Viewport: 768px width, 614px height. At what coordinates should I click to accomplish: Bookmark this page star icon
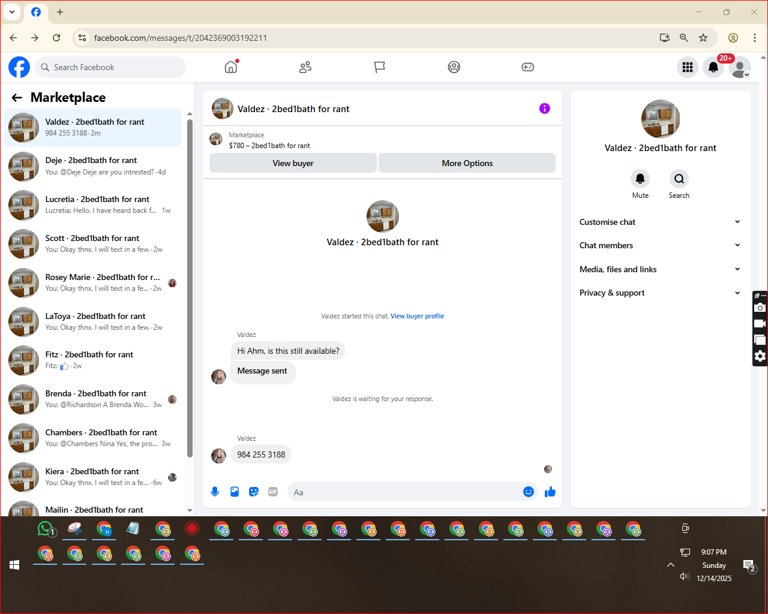click(x=703, y=38)
